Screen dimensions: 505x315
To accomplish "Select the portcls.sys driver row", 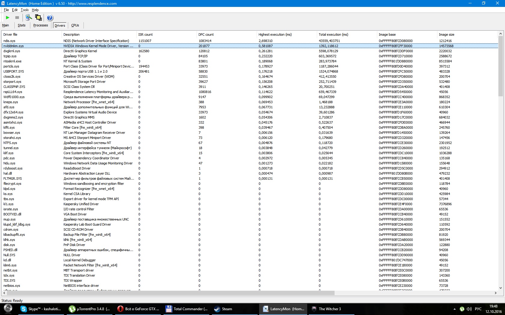I will (250, 66).
